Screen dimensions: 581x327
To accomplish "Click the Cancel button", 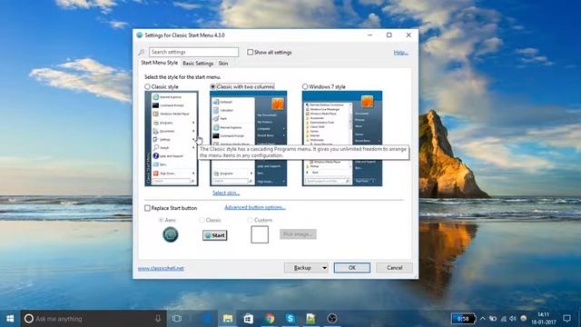I will [x=394, y=268].
